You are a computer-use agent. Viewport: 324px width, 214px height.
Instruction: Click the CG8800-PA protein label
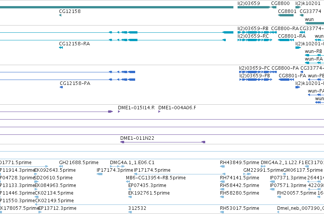click(x=285, y=68)
